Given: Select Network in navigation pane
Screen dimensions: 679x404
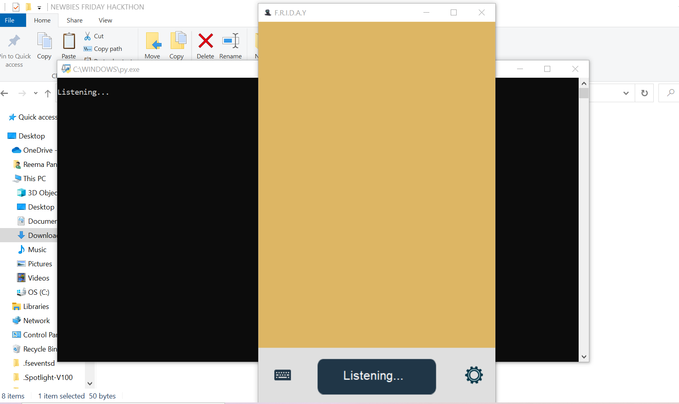Looking at the screenshot, I should (x=31, y=321).
